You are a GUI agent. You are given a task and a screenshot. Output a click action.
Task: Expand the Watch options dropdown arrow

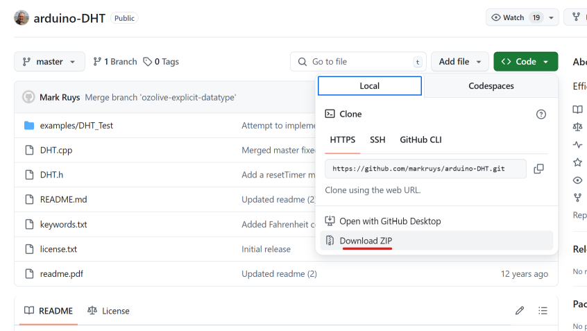552,18
